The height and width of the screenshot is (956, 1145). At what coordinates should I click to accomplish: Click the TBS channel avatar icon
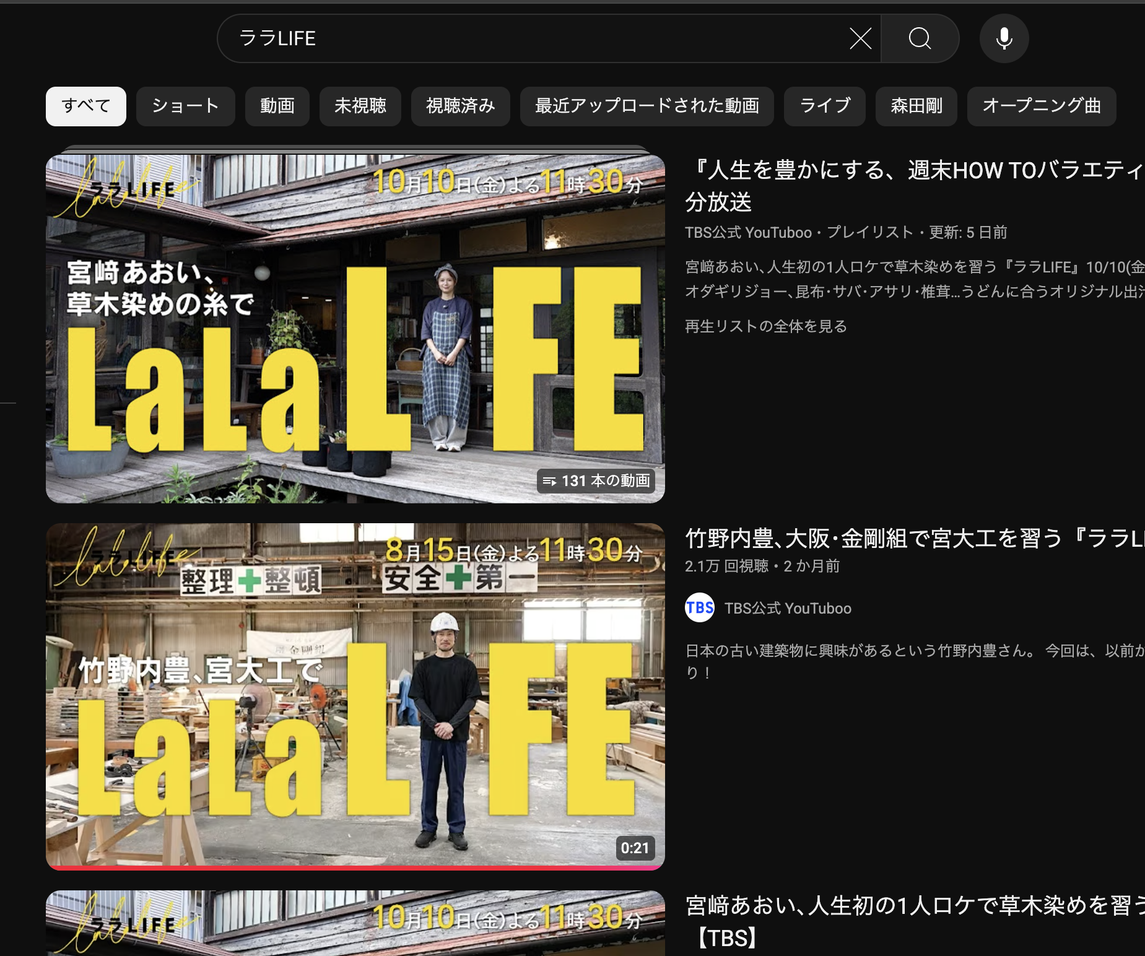coord(700,608)
